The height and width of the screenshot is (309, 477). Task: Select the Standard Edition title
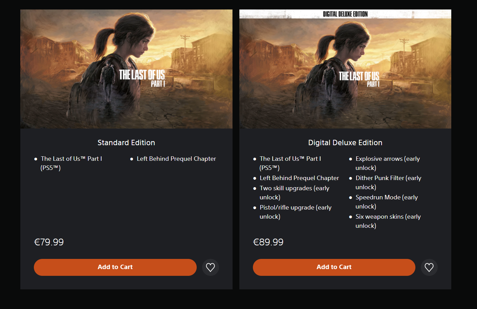pyautogui.click(x=126, y=143)
